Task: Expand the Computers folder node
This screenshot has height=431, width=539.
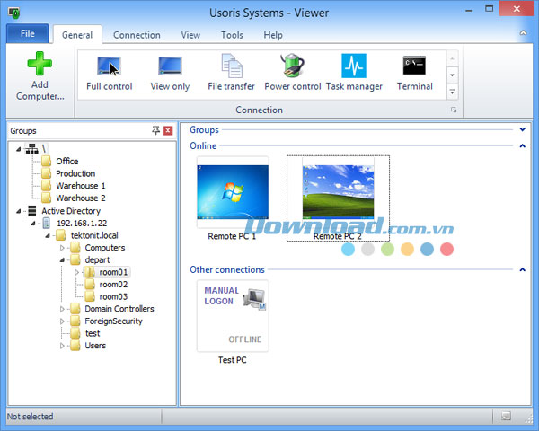Action: pos(62,248)
